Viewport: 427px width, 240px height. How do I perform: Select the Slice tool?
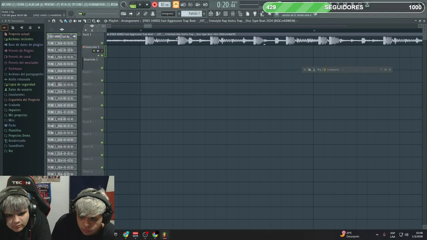[84, 21]
